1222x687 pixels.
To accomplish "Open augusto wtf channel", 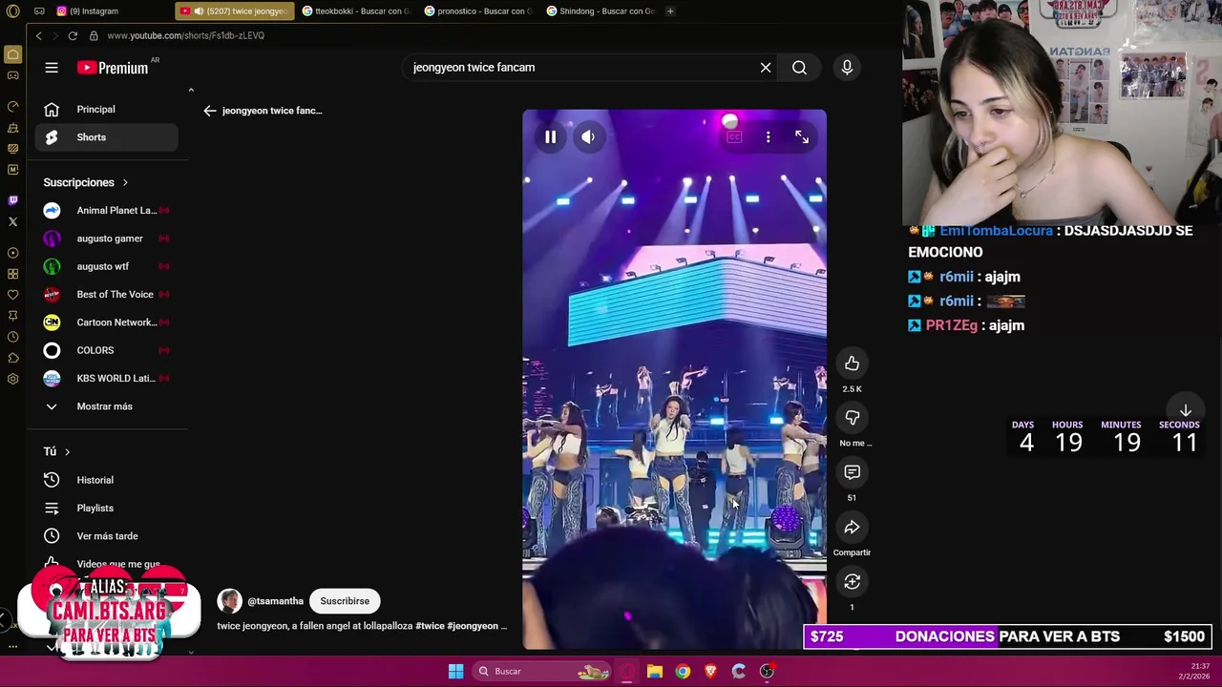I will pyautogui.click(x=107, y=266).
